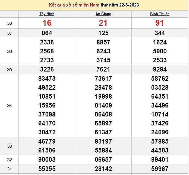Select the G7 prize row label
The height and width of the screenshot is (175, 189).
click(x=9, y=33)
